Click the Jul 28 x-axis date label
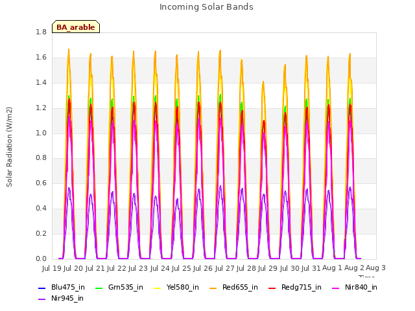415x311 pixels. pyautogui.click(x=246, y=268)
